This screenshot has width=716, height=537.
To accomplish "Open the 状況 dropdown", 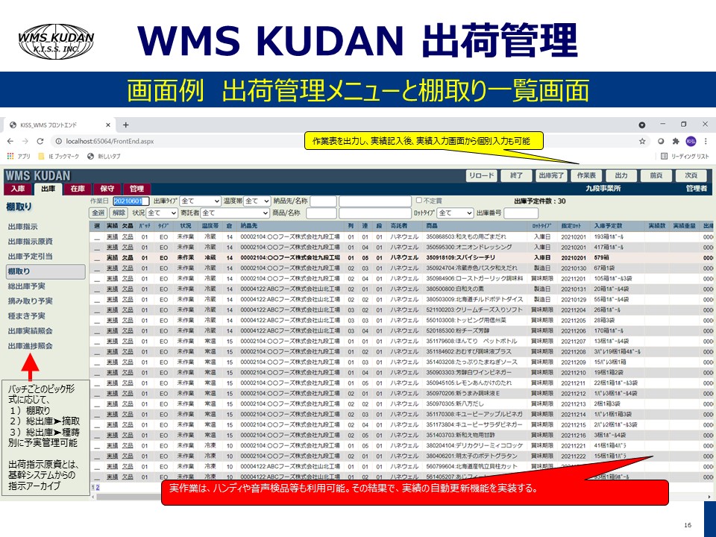I will click(x=161, y=213).
